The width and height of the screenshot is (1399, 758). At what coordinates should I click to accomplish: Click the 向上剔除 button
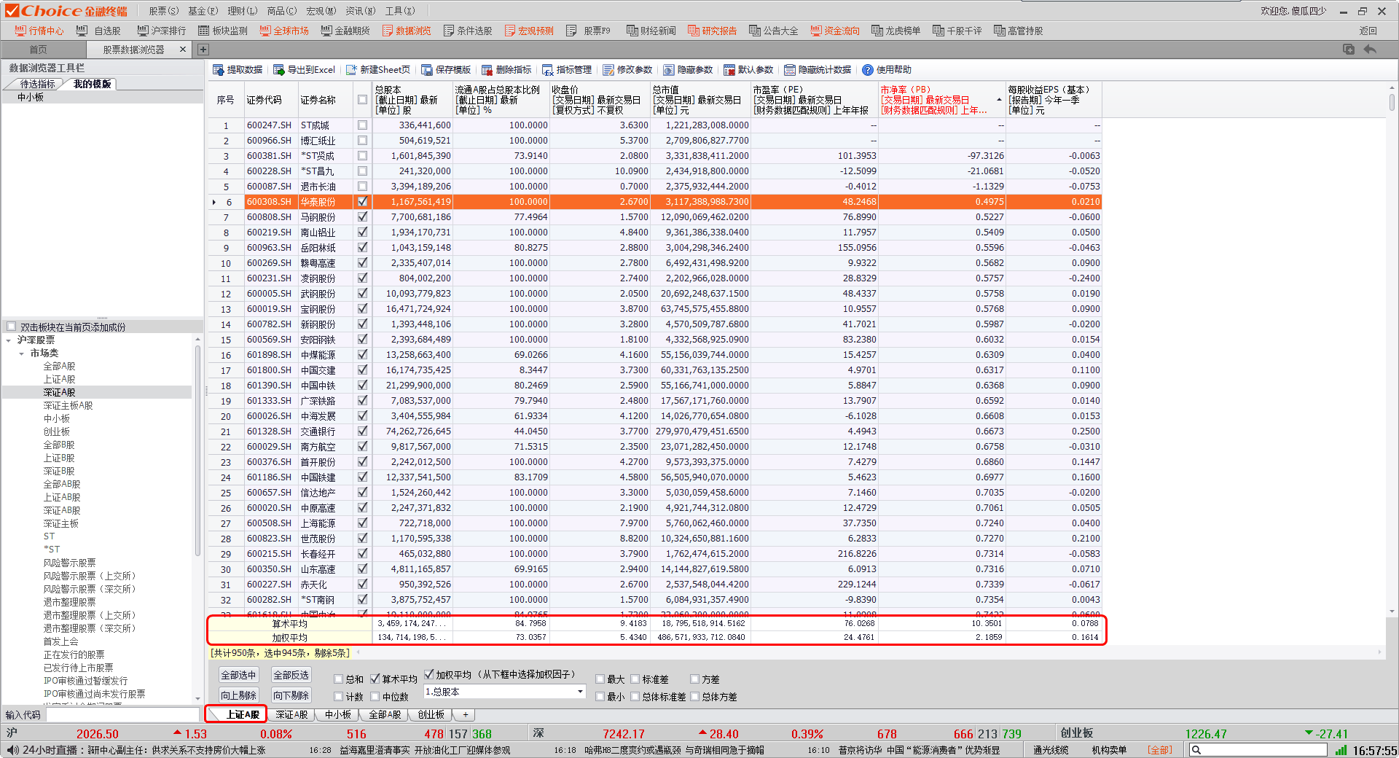click(238, 695)
